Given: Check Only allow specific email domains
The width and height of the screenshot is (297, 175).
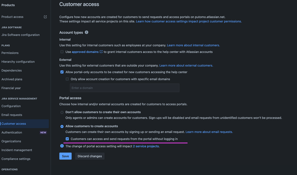Looking at the screenshot, I should tap(67, 79).
